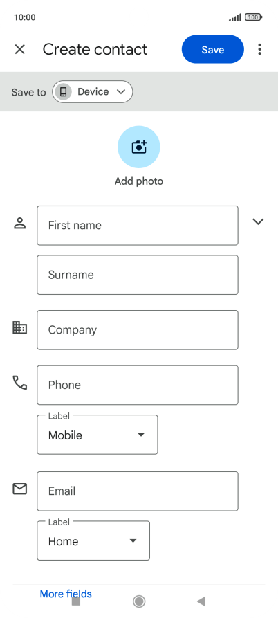Tap the add photo camera icon
Screen dimensions: 278x618
(138, 147)
